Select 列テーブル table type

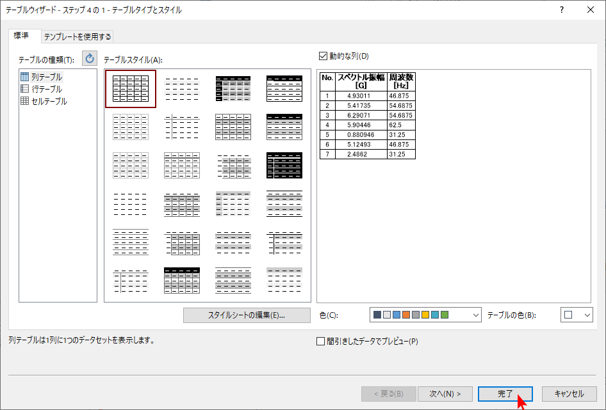(x=42, y=77)
